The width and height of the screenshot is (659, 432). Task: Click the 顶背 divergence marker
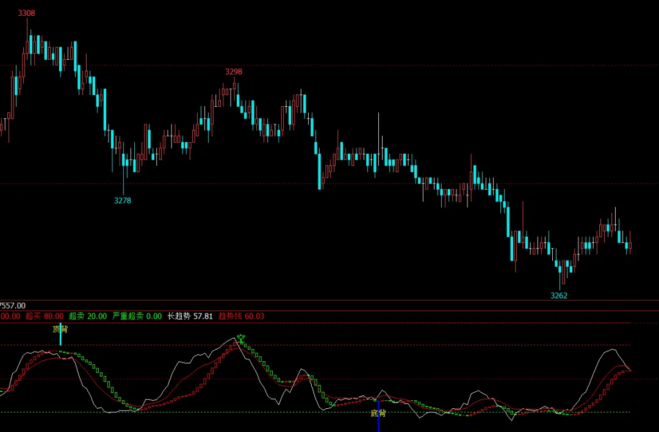(x=60, y=329)
